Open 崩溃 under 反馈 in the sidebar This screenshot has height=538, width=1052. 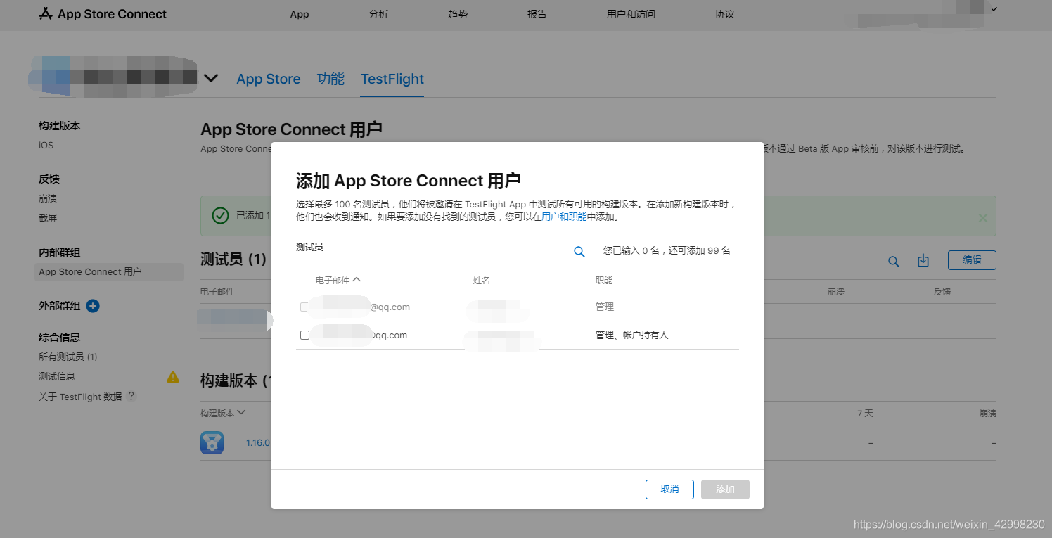[x=48, y=199]
